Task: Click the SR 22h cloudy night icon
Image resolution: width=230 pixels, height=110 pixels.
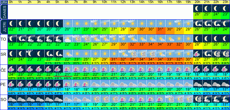Action: [216, 54]
